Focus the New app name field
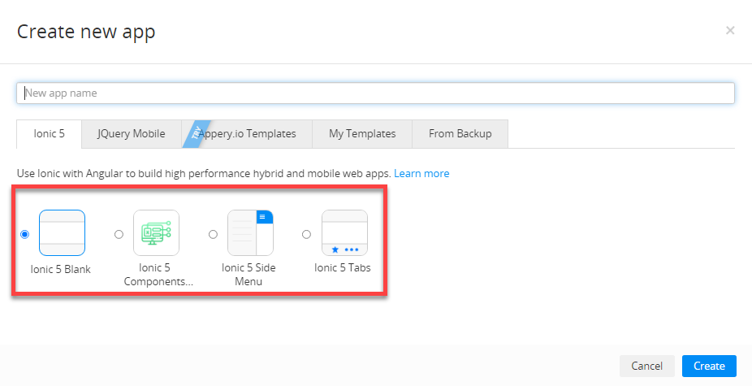 375,93
